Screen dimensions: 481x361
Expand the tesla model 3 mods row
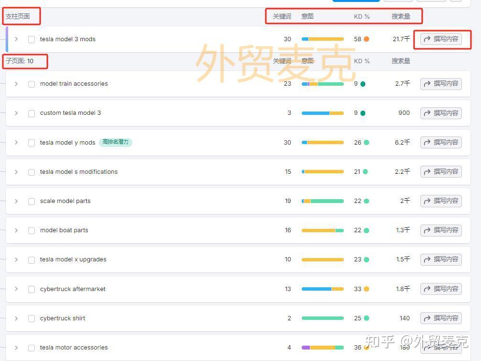16,39
